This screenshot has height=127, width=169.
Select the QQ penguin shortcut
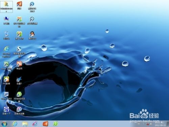coord(32,36)
